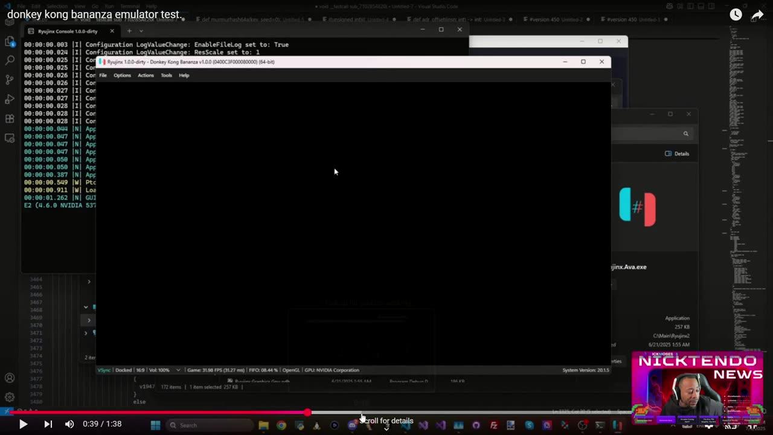Open Ryujinx Actions menu

coord(146,76)
